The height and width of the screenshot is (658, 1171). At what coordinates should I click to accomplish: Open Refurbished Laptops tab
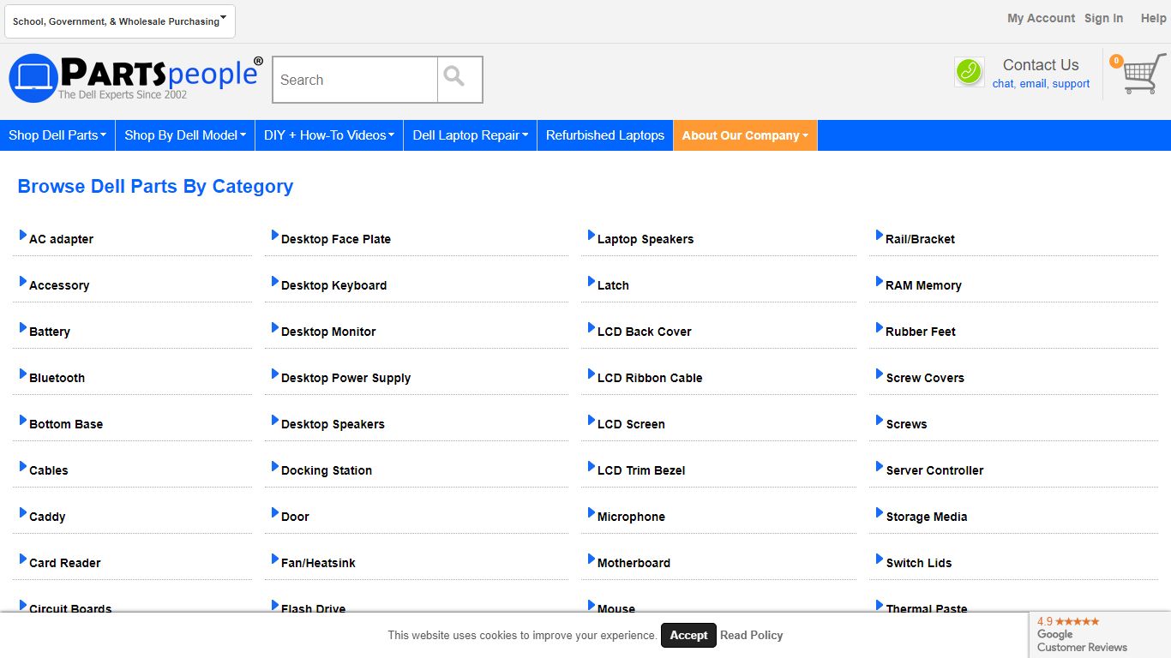[x=605, y=135]
